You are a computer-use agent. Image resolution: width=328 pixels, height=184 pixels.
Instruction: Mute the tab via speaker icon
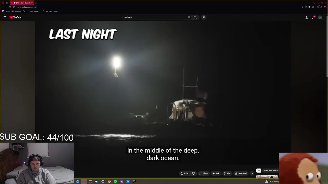click(x=14, y=3)
